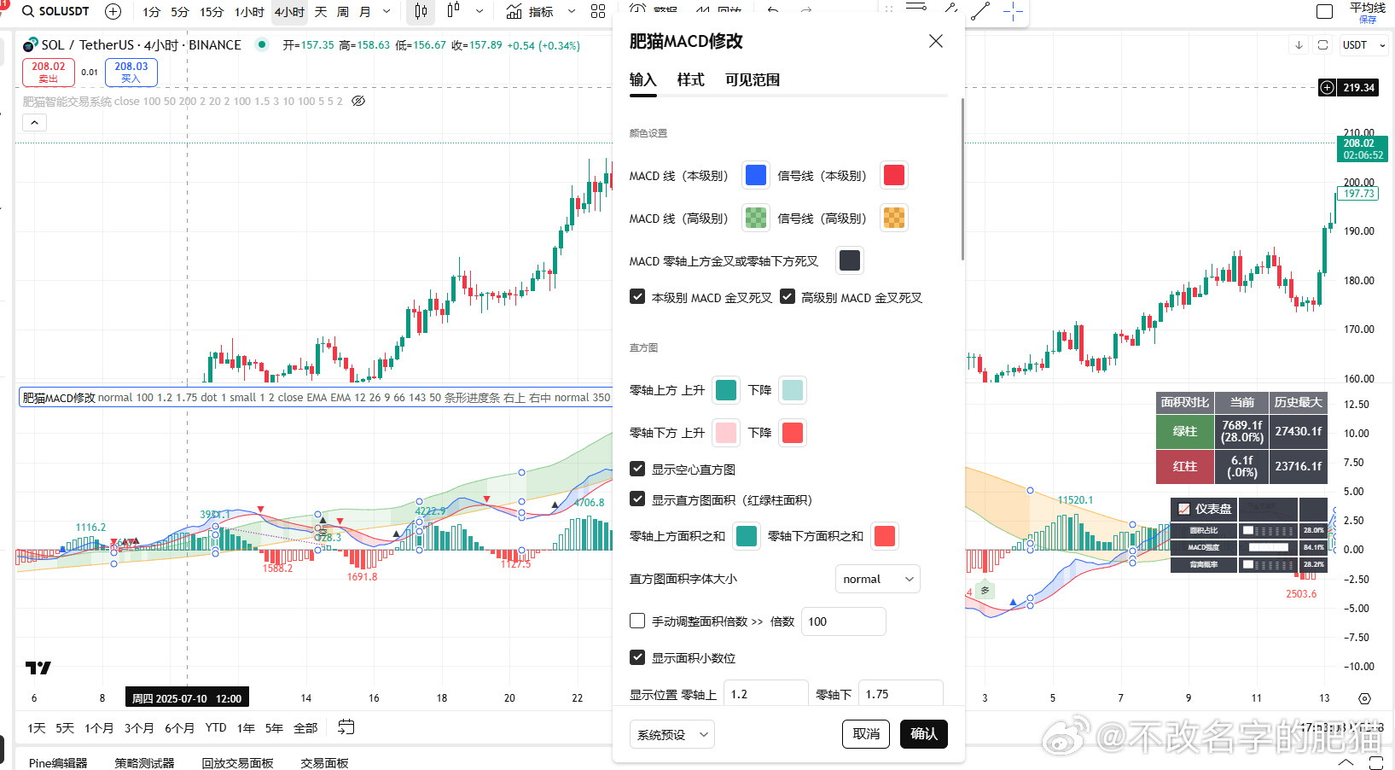Open the candlestick chart type selector
1395x770 pixels.
point(421,11)
